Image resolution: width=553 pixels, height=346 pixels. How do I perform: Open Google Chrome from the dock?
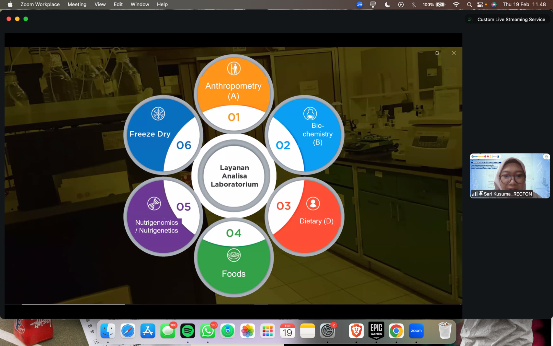tap(396, 331)
